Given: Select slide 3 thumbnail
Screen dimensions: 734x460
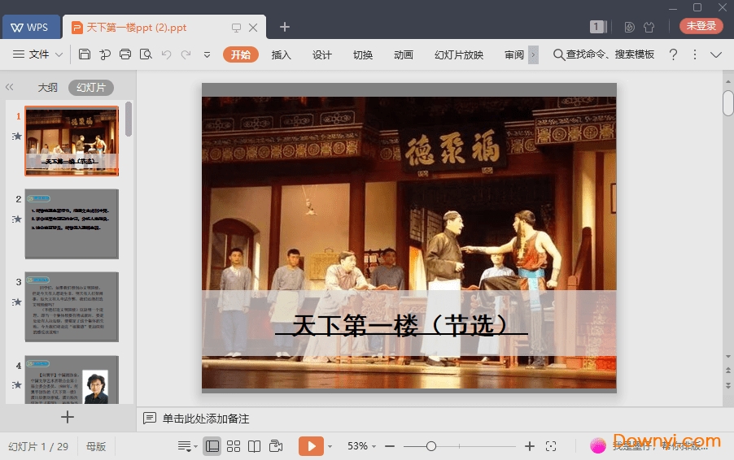Looking at the screenshot, I should point(72,306).
